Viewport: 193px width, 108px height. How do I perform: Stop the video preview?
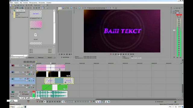point(123,54)
